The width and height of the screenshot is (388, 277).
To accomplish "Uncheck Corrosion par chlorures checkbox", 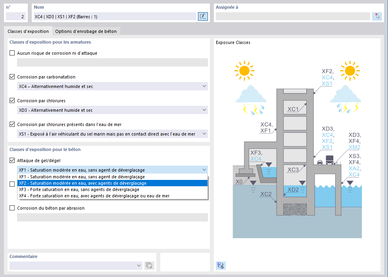I will pos(12,100).
